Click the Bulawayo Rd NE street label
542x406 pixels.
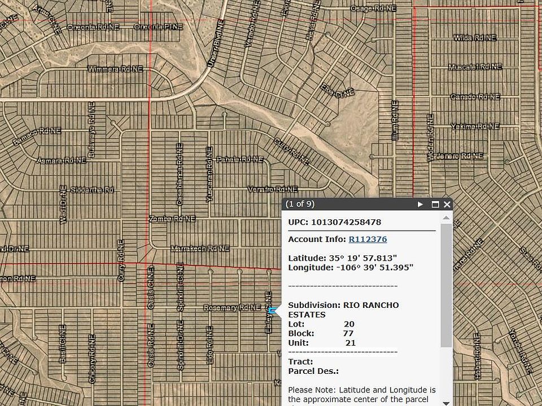pyautogui.click(x=91, y=130)
